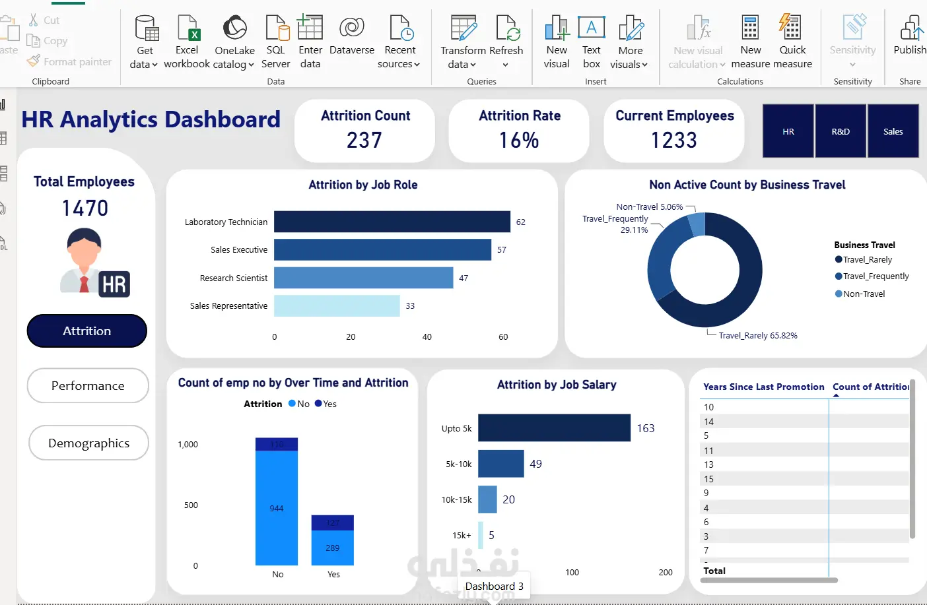
Task: Expand Transform data dropdown arrow
Action: coord(473,65)
